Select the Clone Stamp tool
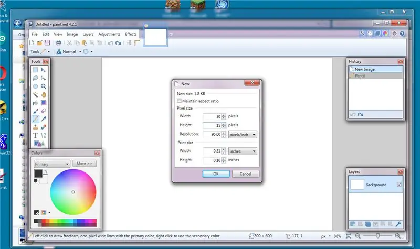 [x=35, y=127]
